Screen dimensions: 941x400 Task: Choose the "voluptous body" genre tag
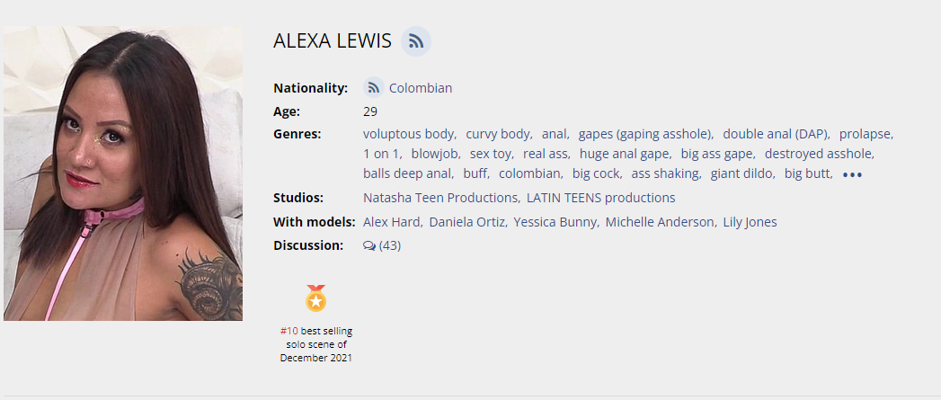point(408,134)
